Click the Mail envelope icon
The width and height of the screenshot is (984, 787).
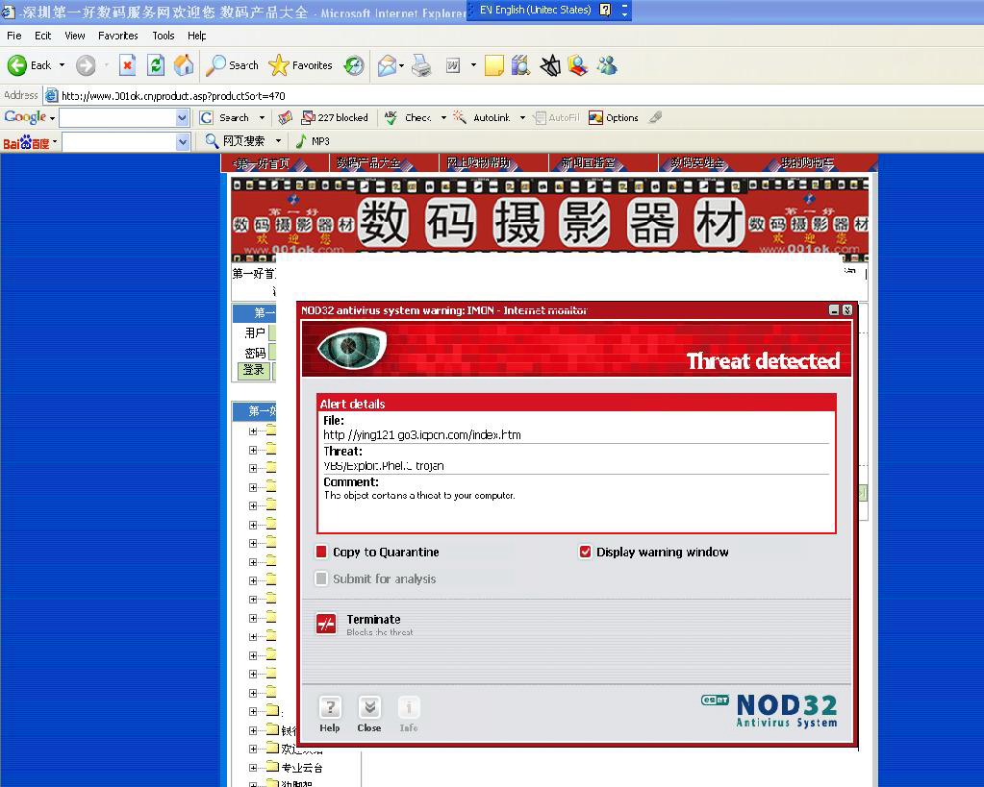[387, 65]
